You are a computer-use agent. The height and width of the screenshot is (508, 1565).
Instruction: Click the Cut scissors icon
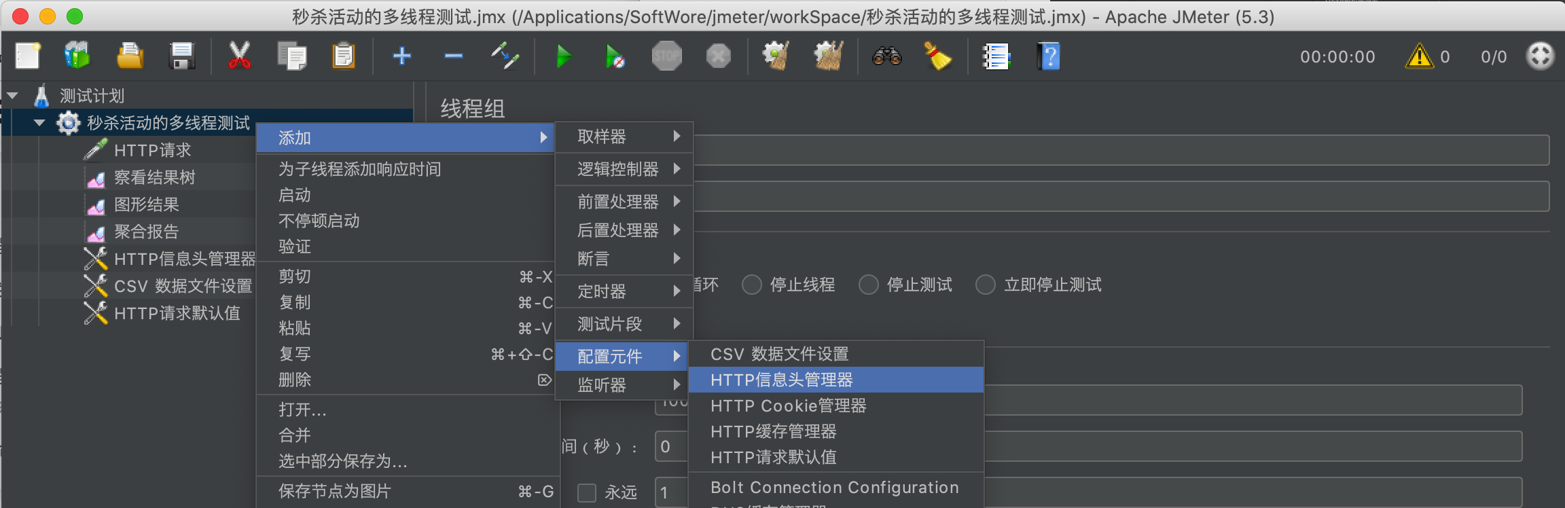pyautogui.click(x=239, y=56)
